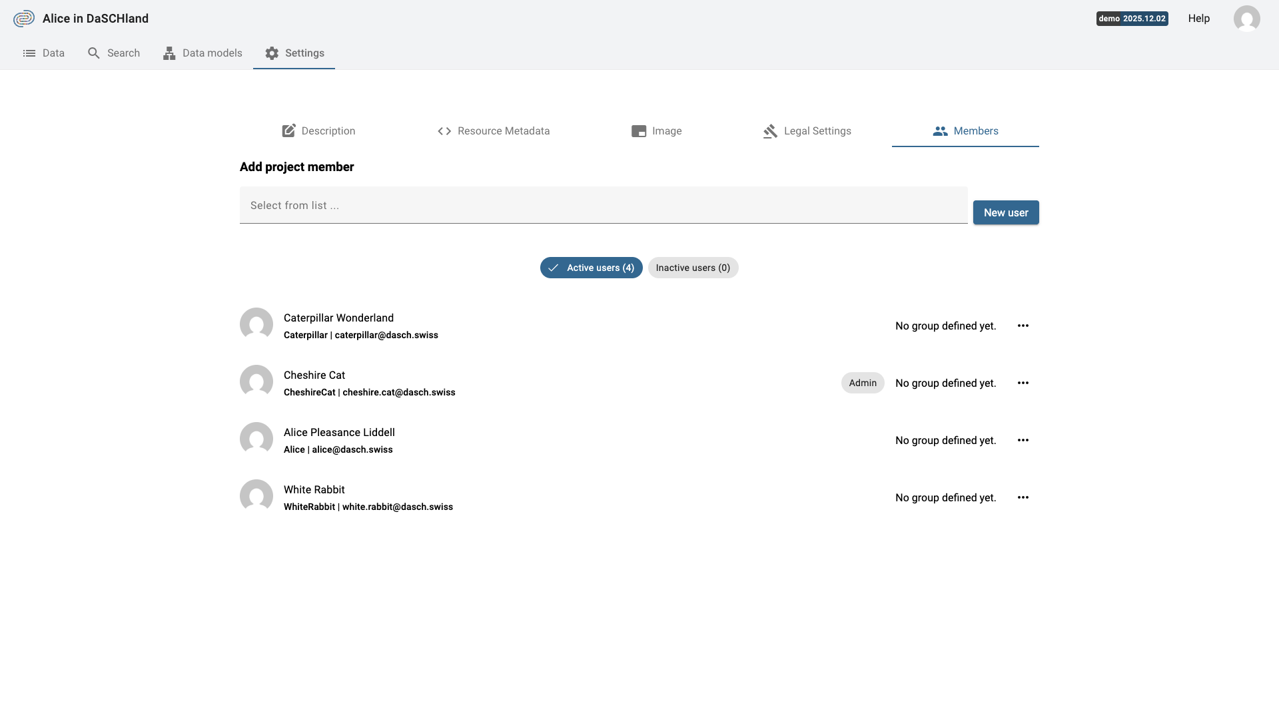Open the member selection list

tap(603, 205)
